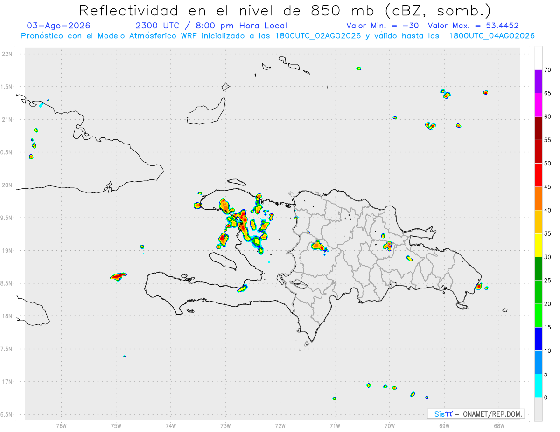The height and width of the screenshot is (432, 560).
Task: Click the '75W' longitude label
Action: pos(116,425)
